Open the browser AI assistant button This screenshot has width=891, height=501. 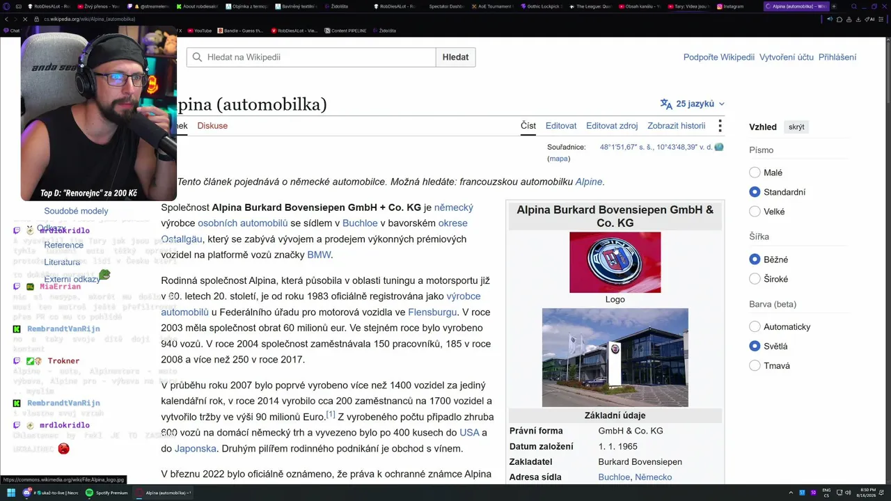point(870,19)
